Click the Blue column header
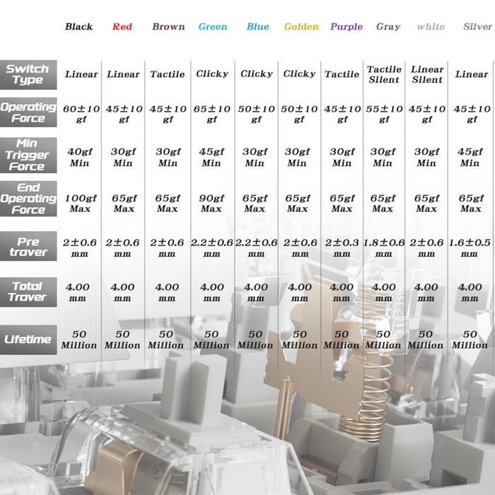Screen dimensions: 495x495 (x=257, y=27)
